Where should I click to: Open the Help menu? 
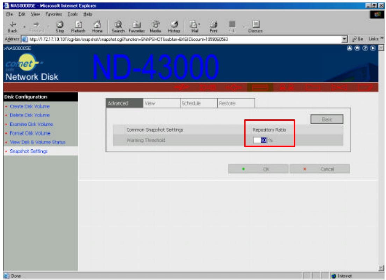[87, 14]
